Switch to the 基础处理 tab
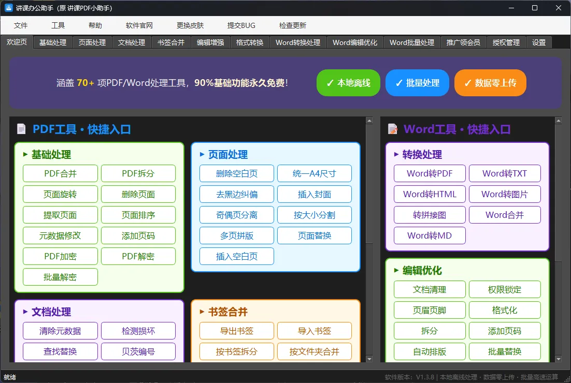Screen dimensions: 571x383 pos(53,42)
